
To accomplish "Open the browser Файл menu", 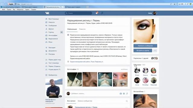I will 4,9.
